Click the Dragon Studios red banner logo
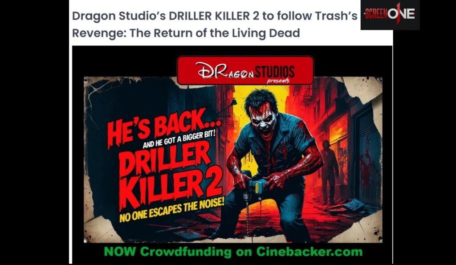This screenshot has height=265, width=456. (x=245, y=70)
